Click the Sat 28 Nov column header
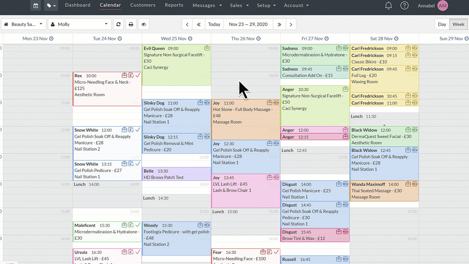Screen dimensions: 469x264 384,38
